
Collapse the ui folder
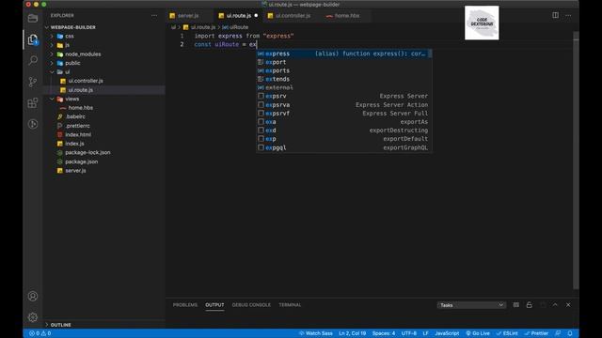click(x=67, y=72)
